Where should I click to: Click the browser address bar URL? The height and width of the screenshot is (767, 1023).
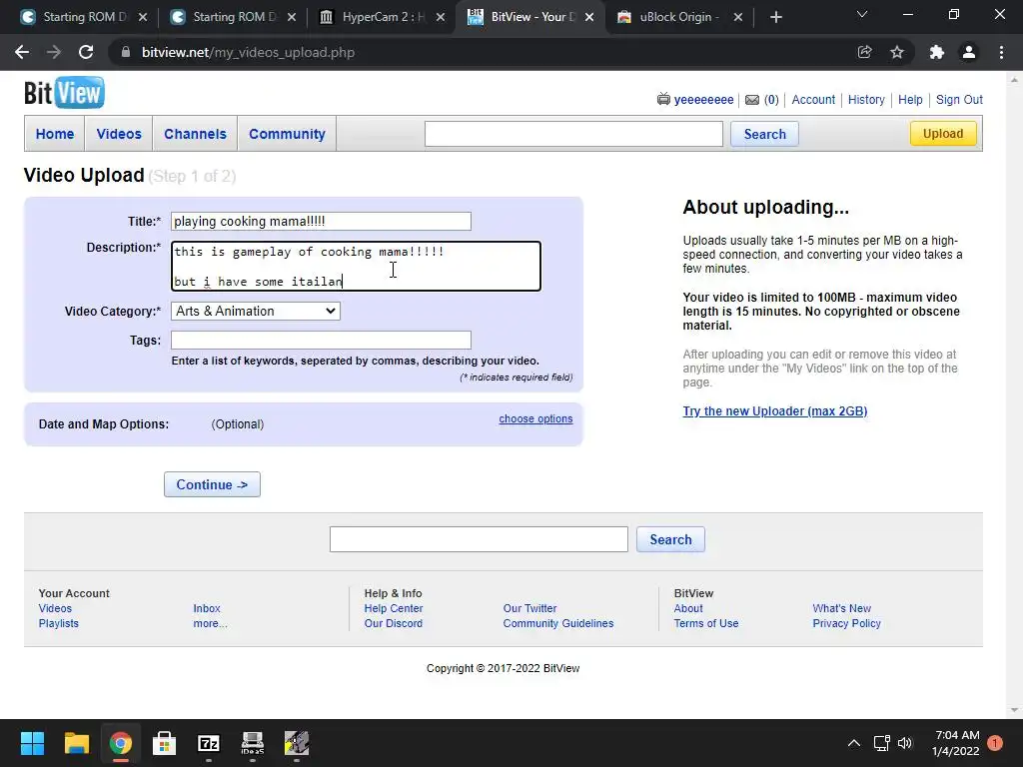click(x=248, y=52)
